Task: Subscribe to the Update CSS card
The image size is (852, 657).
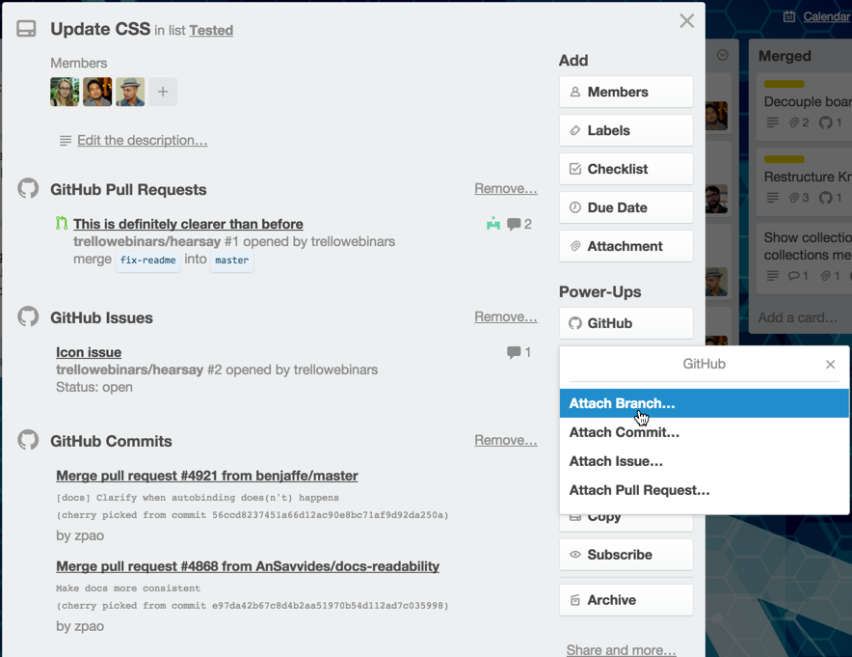Action: pyautogui.click(x=626, y=554)
